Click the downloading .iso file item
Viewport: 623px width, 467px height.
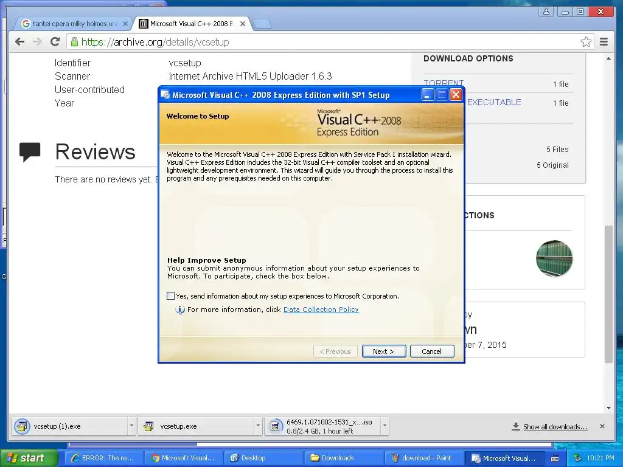(x=322, y=426)
